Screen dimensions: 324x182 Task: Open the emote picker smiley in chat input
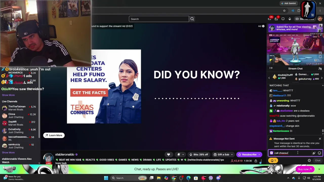319,153
